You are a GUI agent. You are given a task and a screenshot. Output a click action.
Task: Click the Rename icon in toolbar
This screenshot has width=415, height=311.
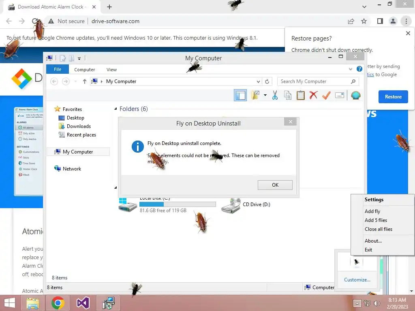(339, 95)
